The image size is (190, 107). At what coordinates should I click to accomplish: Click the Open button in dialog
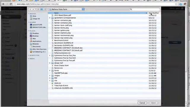pyautogui.click(x=153, y=103)
